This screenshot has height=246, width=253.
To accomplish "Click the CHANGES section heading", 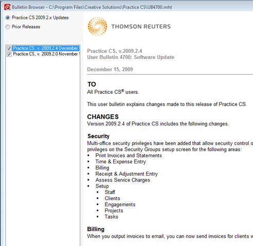I will [x=103, y=117].
